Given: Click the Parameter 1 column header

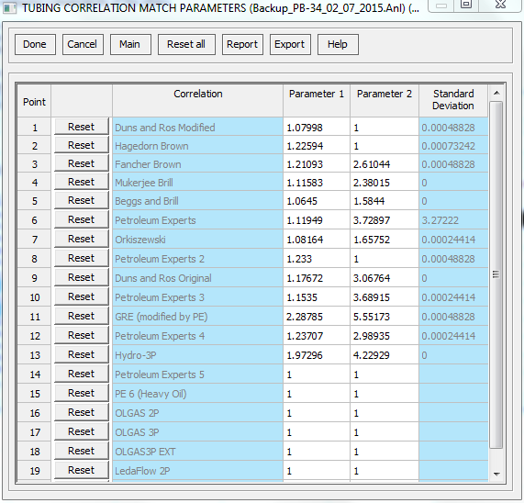Looking at the screenshot, I should (317, 100).
